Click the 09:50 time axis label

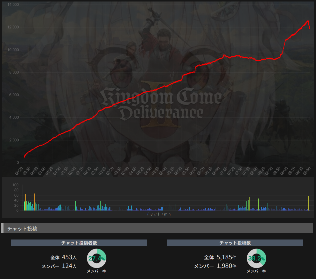pyautogui.click(x=307, y=171)
